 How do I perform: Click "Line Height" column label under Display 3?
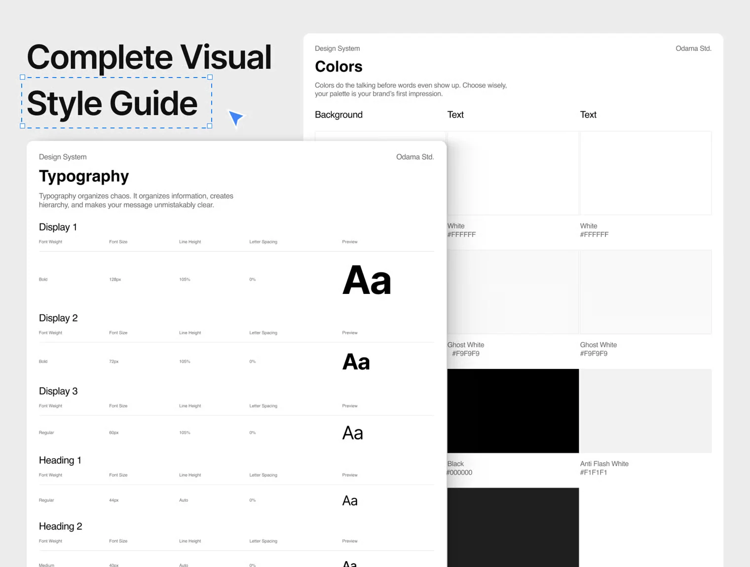[x=190, y=406]
